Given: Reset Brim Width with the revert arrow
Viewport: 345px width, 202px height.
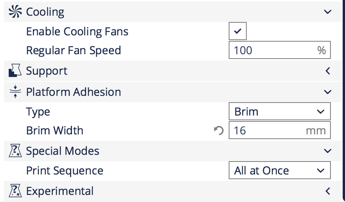Looking at the screenshot, I should (218, 130).
